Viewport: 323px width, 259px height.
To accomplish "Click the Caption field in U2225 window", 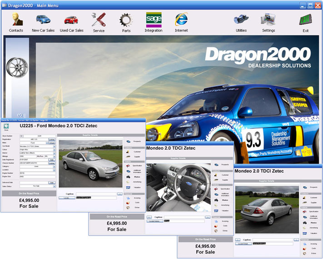I will (x=96, y=194).
